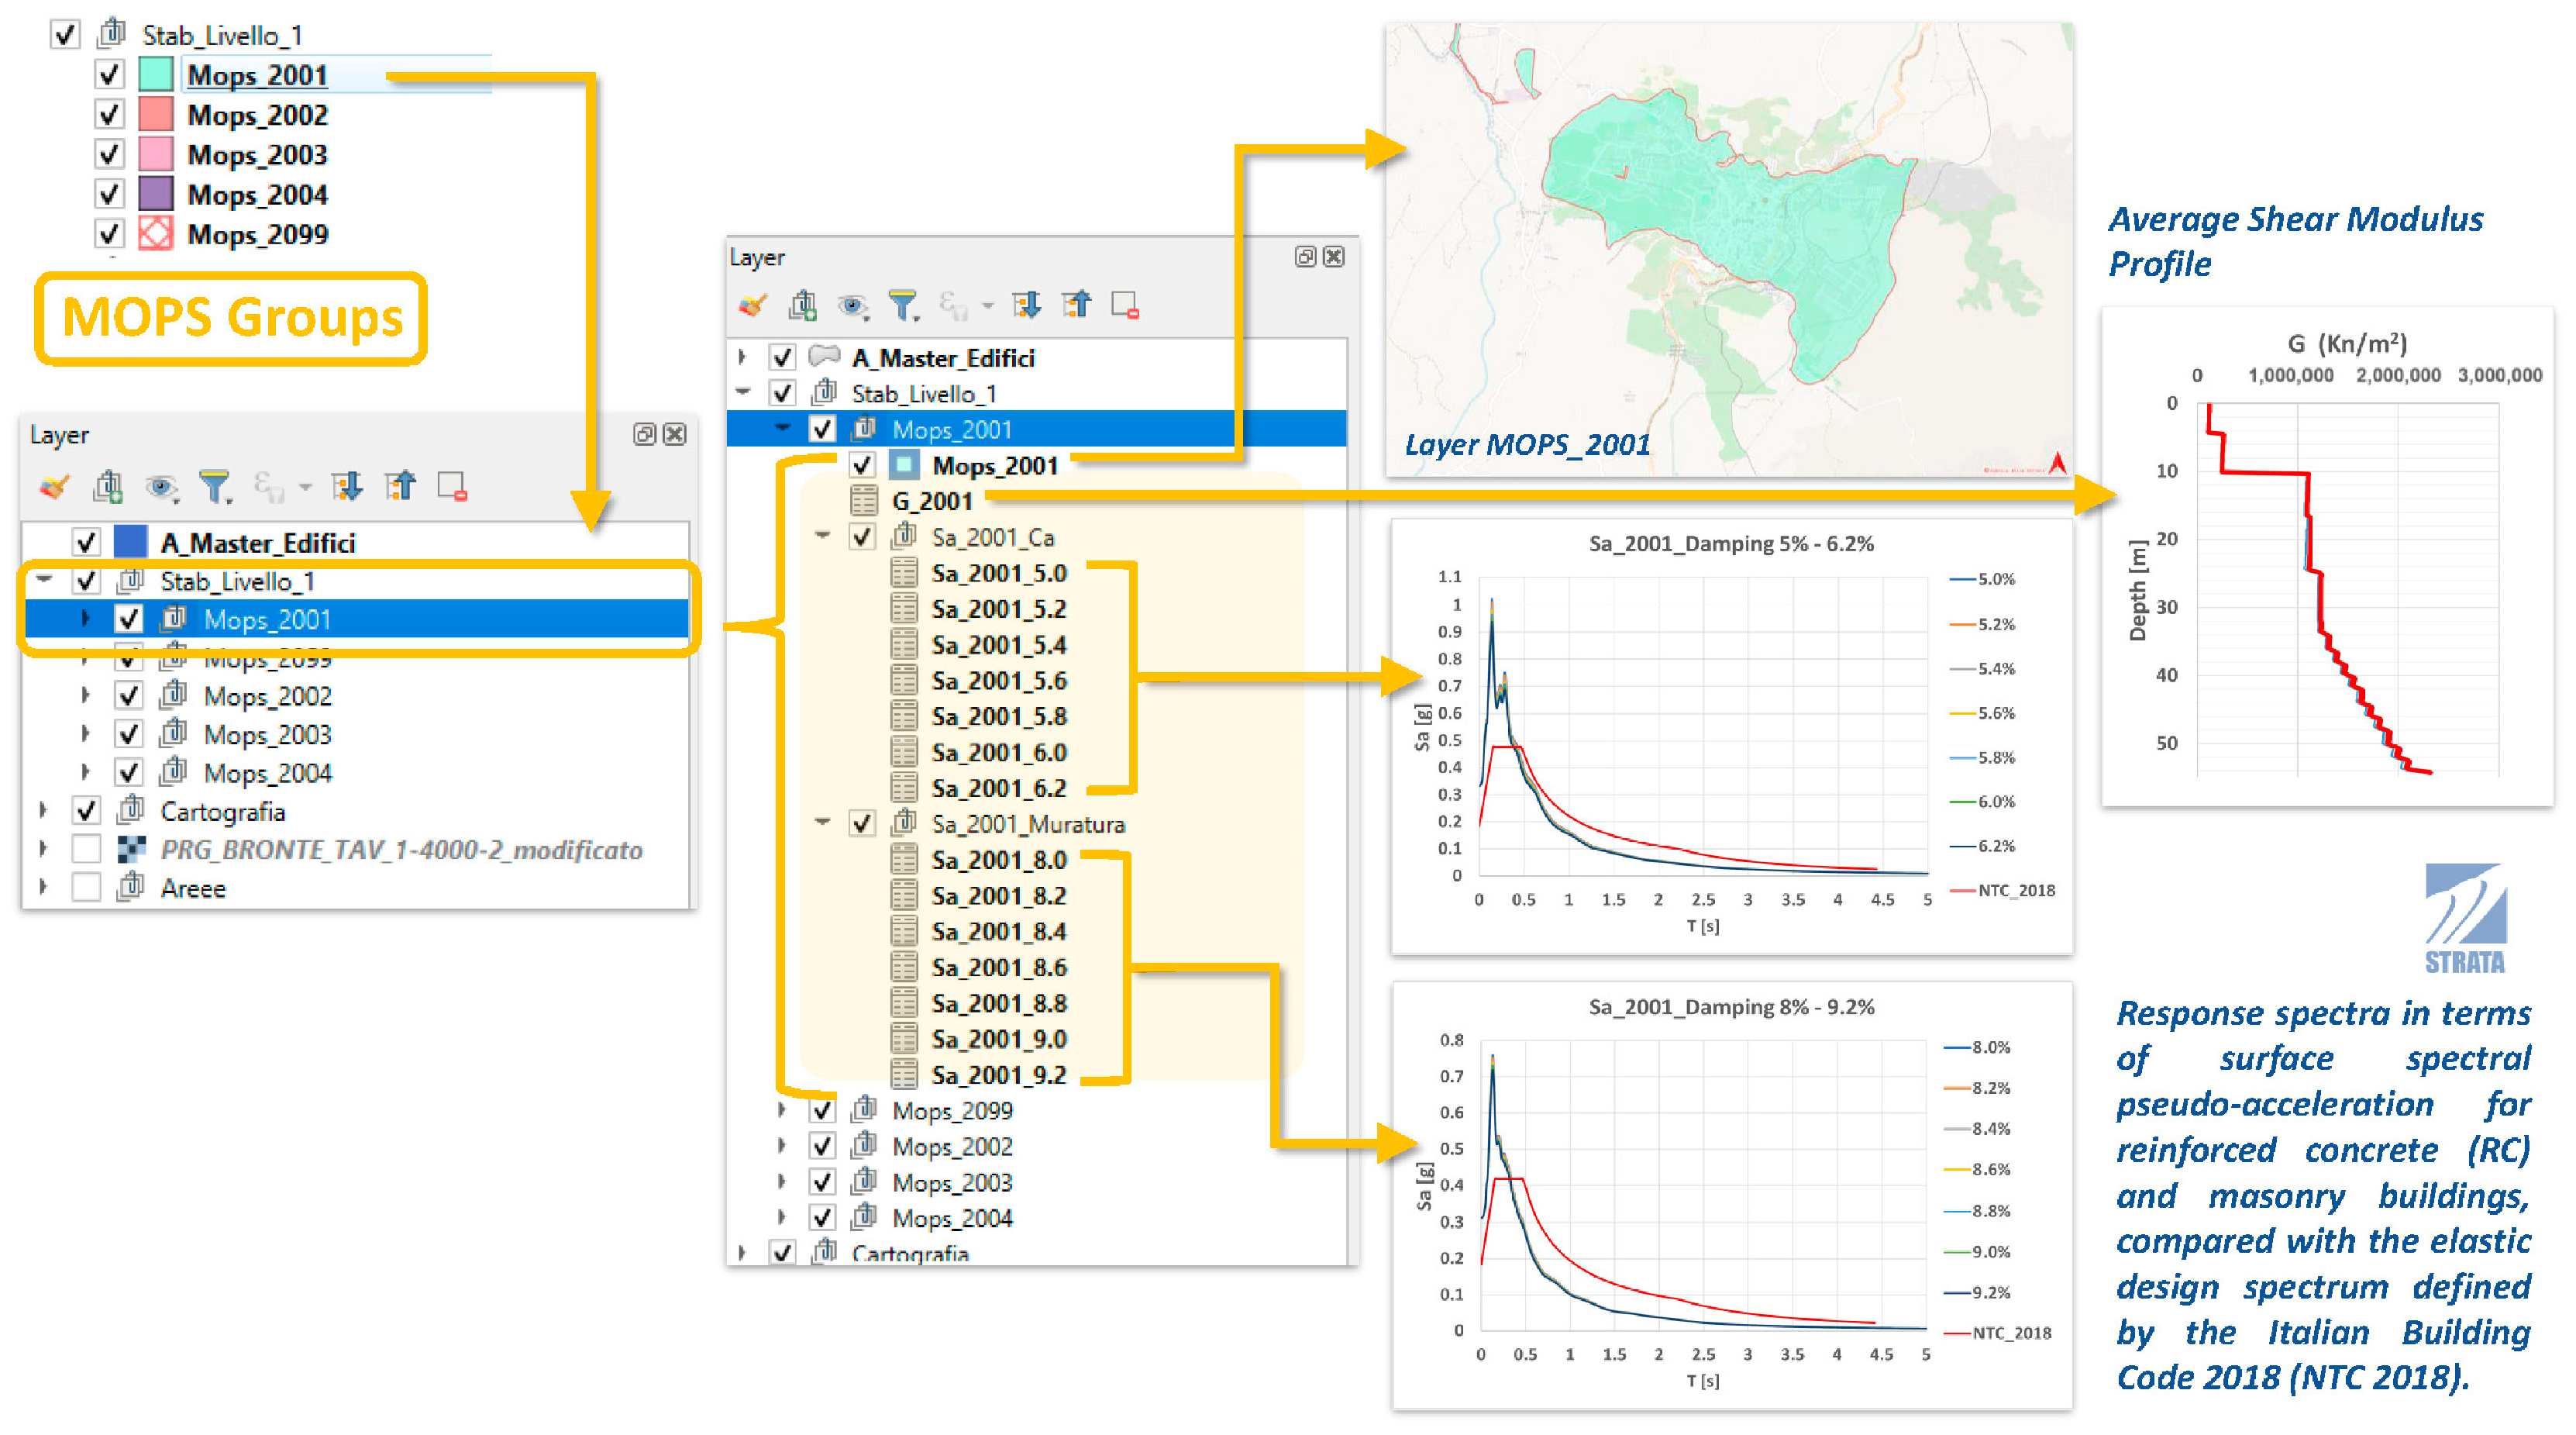Enable the PRG_BRONTE_TAV_1-4000-2_modificato layer checkbox
This screenshot has width=2576, height=1435.
(87, 850)
